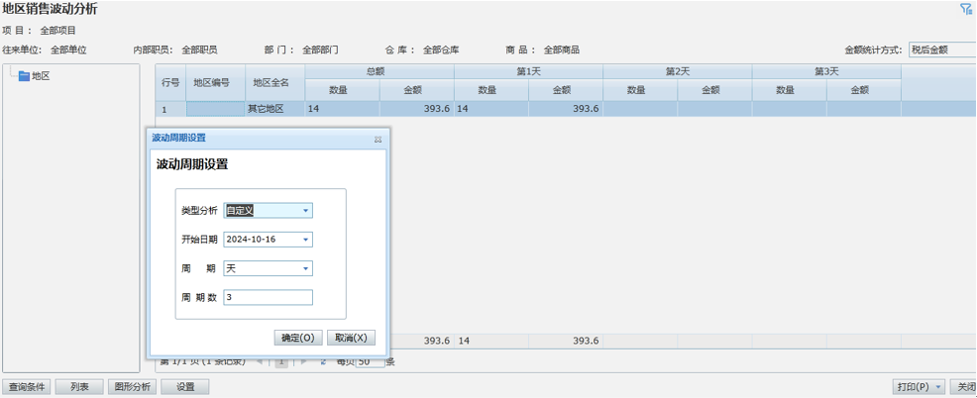Image resolution: width=977 pixels, height=398 pixels.
Task: Click the 周期数 input field
Action: coord(268,297)
